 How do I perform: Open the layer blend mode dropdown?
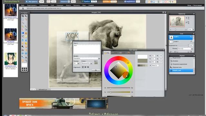185,49
